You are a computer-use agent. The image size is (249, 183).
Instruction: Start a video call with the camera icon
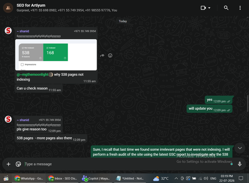(203, 8)
